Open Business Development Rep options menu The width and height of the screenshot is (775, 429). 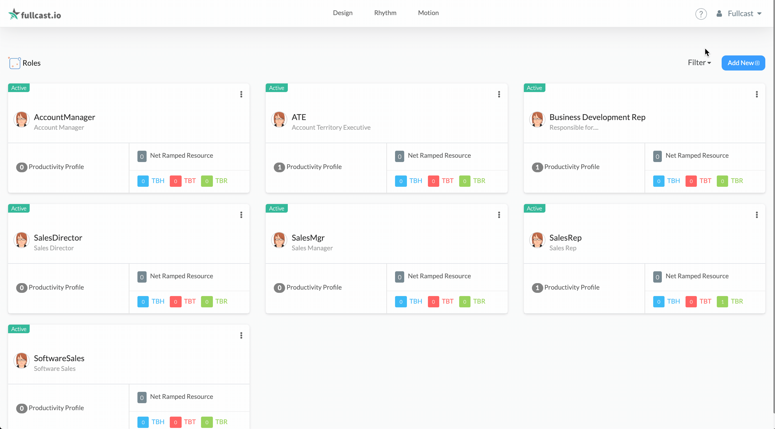click(x=757, y=94)
